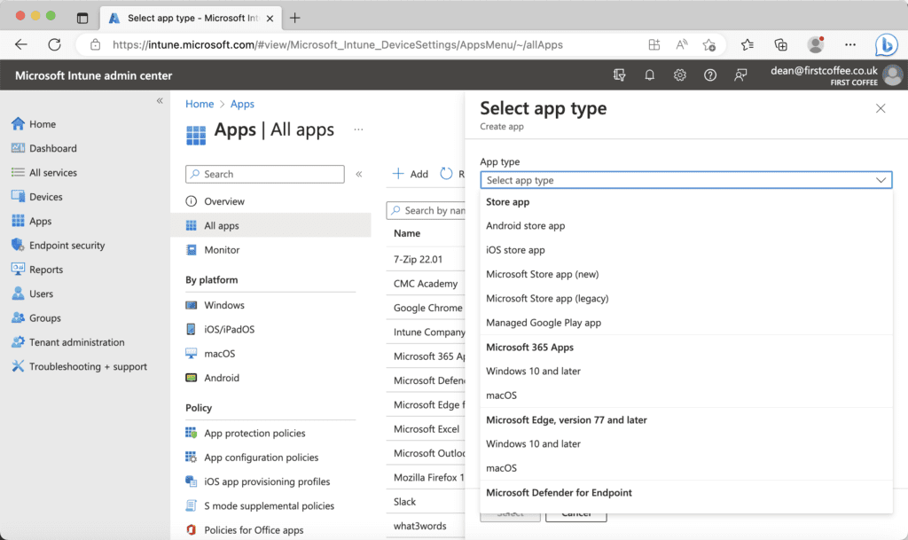Open the Feedback icon in Intune header
This screenshot has width=908, height=540.
[740, 75]
